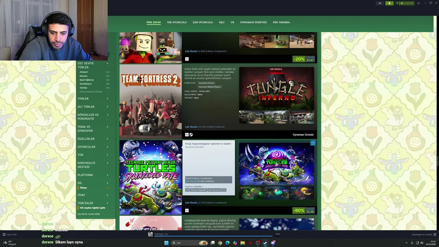
Task: Click Daha Fazlasını Göster link
Action: 91,92
